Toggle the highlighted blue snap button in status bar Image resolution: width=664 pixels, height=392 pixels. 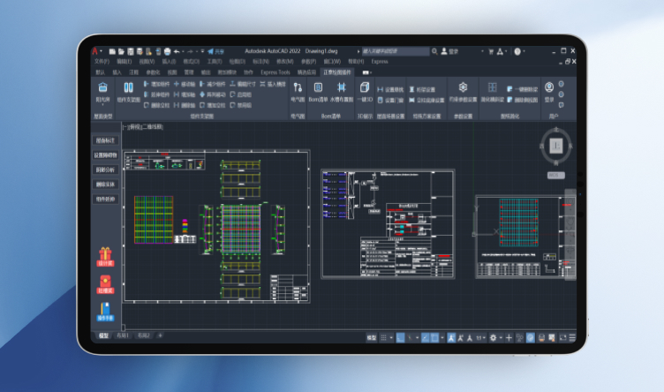point(400,337)
